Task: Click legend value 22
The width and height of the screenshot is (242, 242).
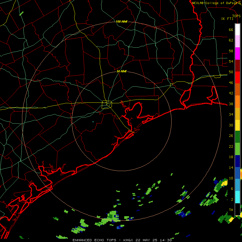Action: [231, 146]
